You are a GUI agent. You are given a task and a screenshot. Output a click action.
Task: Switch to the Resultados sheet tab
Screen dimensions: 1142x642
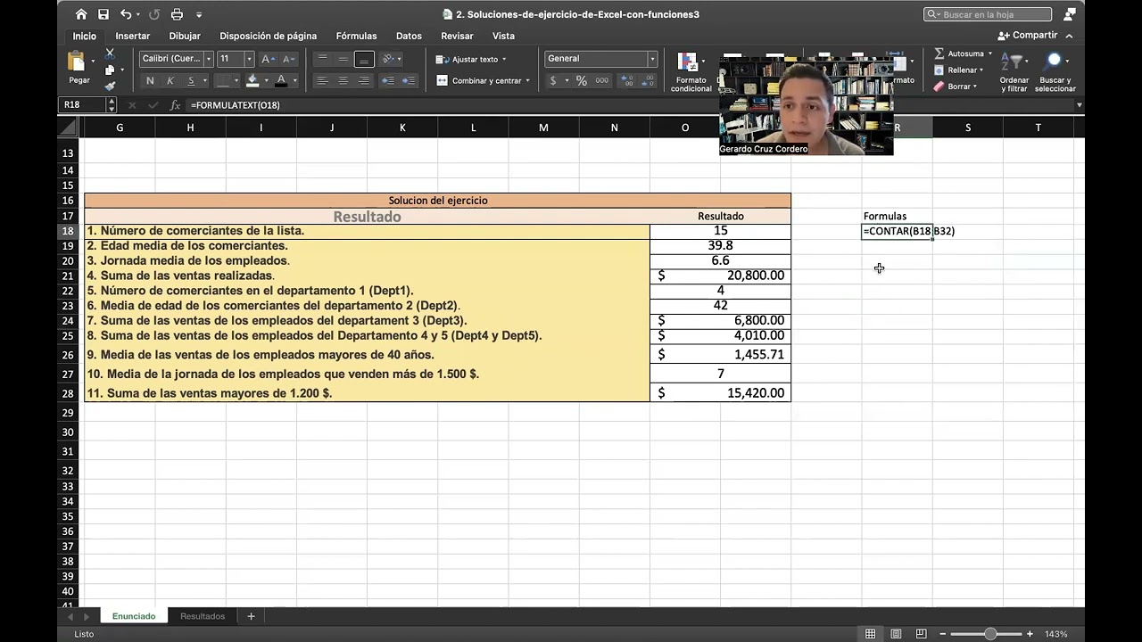[x=203, y=616]
